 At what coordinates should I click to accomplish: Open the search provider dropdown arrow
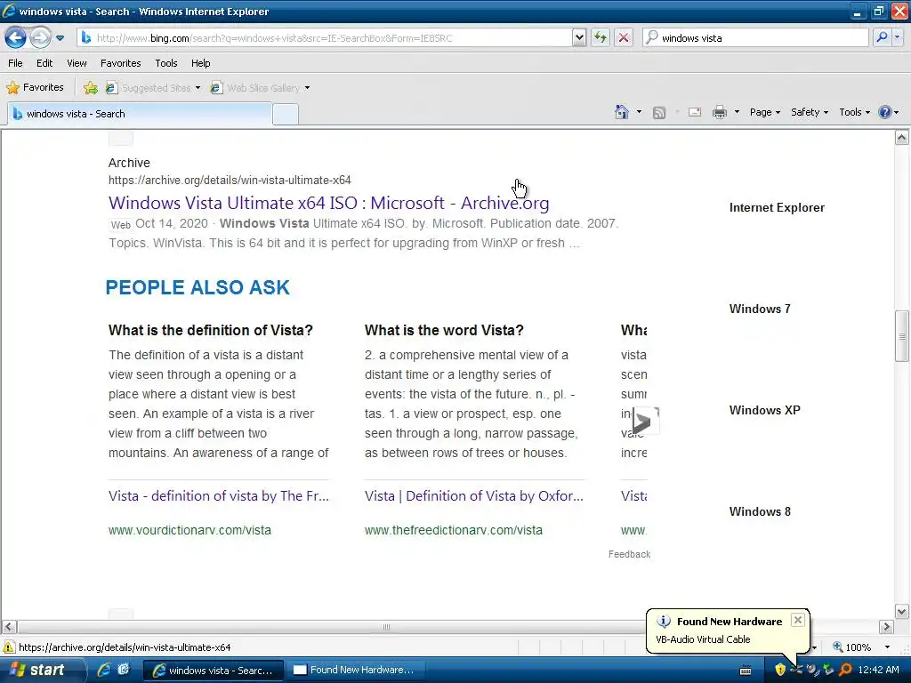[x=897, y=38]
